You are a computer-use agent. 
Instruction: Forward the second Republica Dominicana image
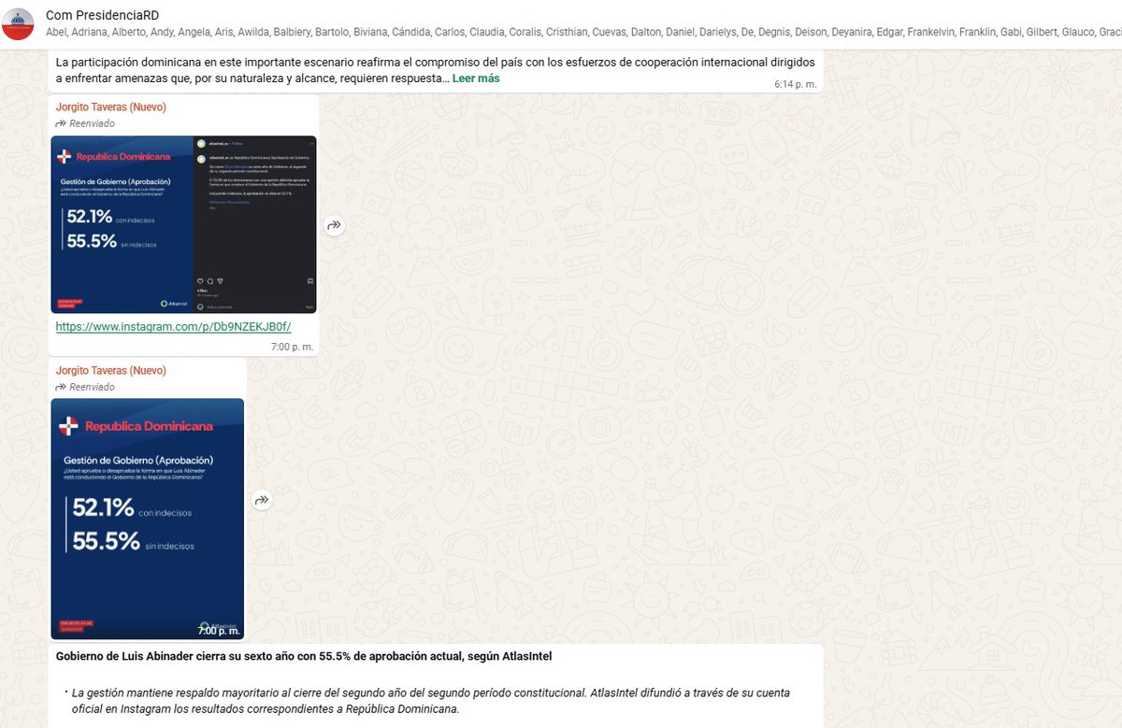[x=262, y=501]
